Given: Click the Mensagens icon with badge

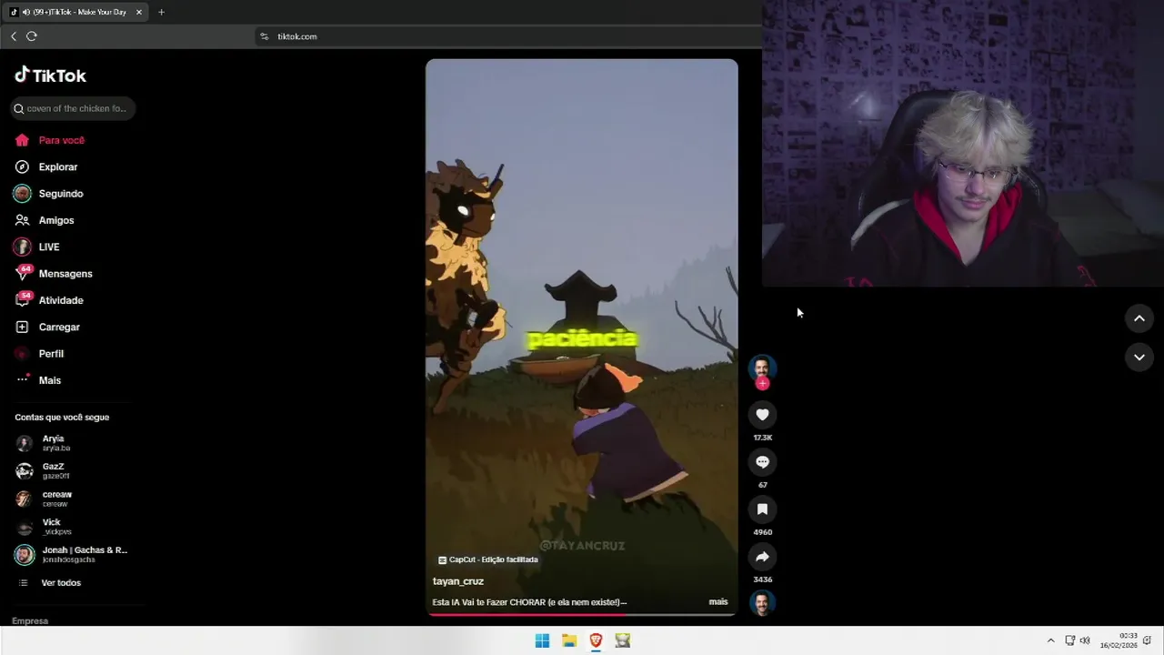Looking at the screenshot, I should pos(23,273).
